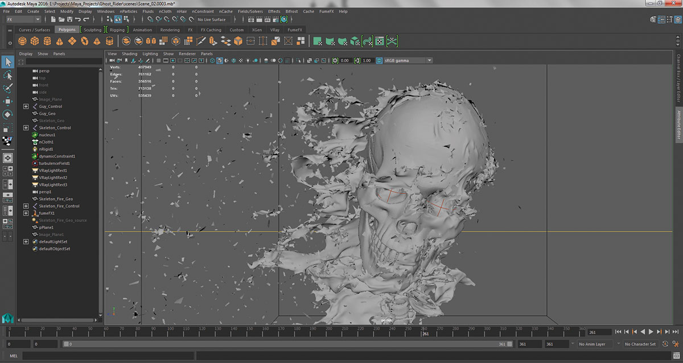
Task: Click the Undo arrow icon
Action: [77, 19]
